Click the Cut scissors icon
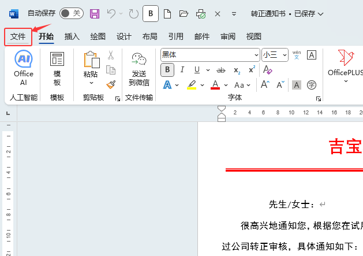The height and width of the screenshot is (256, 363). [x=111, y=55]
